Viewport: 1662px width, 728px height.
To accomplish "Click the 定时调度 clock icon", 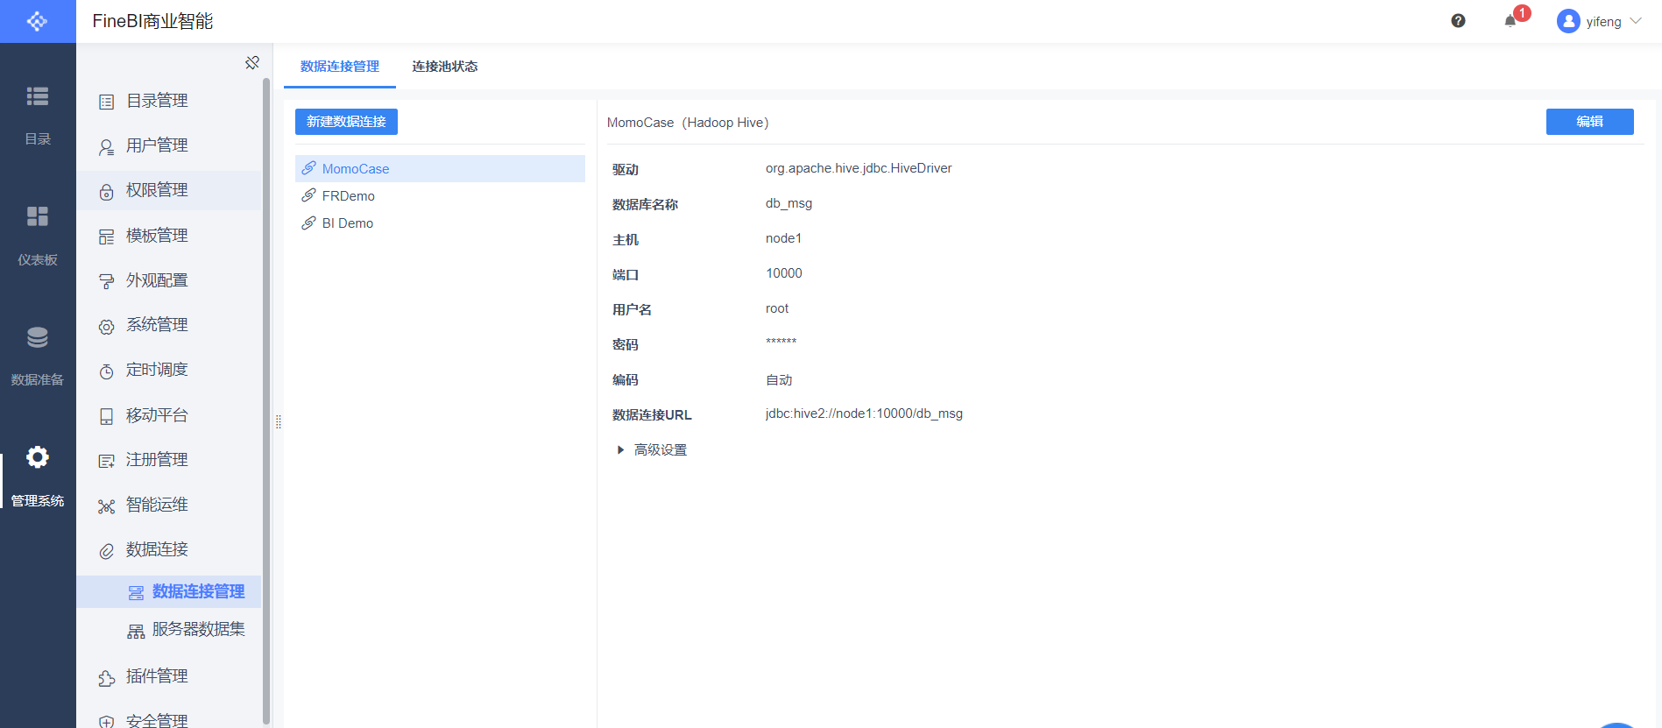I will tap(106, 371).
